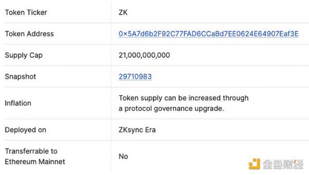Click the ZKsync Era value
Viewport: 309px width, 175px height.
137,130
